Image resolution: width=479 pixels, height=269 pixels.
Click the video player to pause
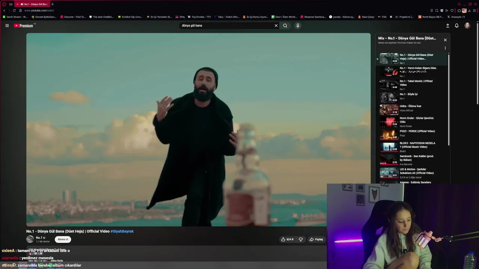198,129
